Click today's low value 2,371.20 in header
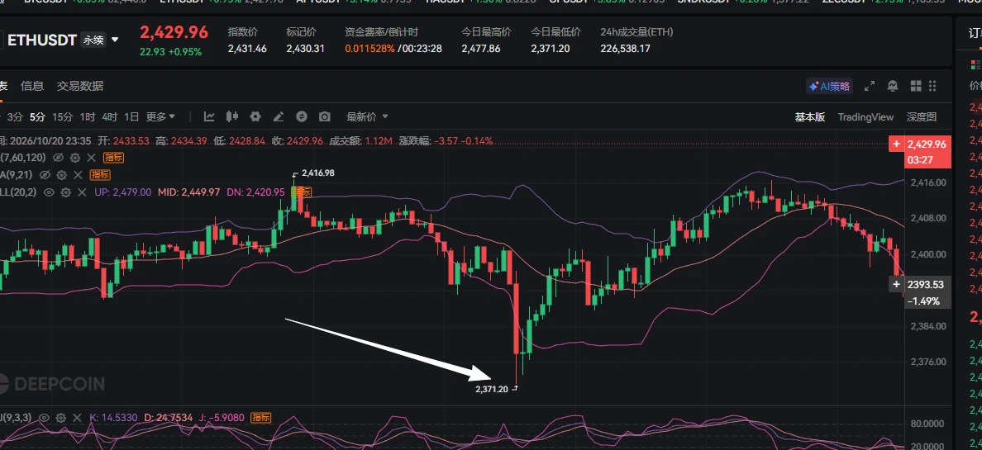 (x=551, y=48)
